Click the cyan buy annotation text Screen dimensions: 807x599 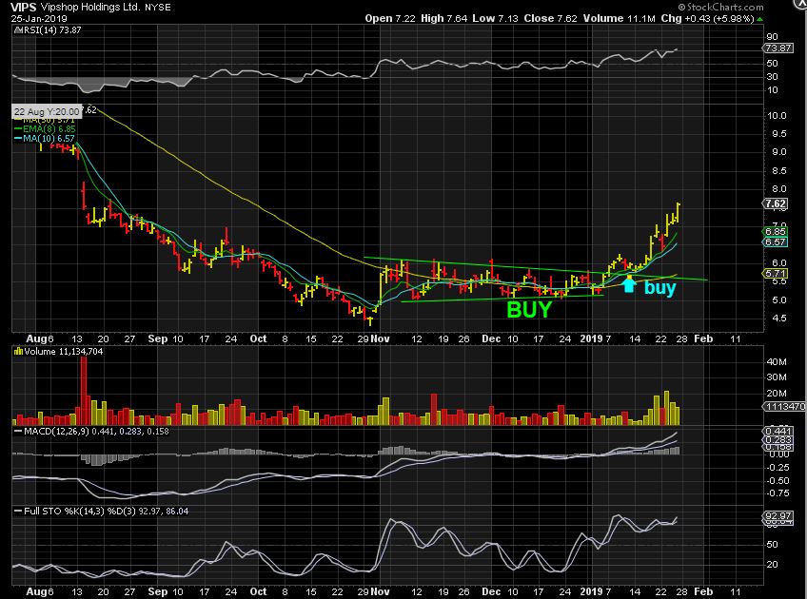(659, 287)
